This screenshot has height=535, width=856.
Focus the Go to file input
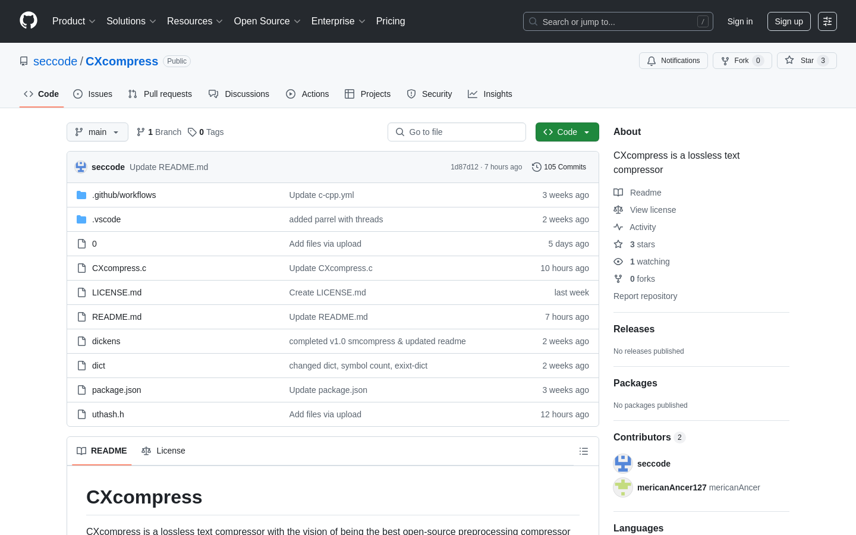click(x=457, y=132)
